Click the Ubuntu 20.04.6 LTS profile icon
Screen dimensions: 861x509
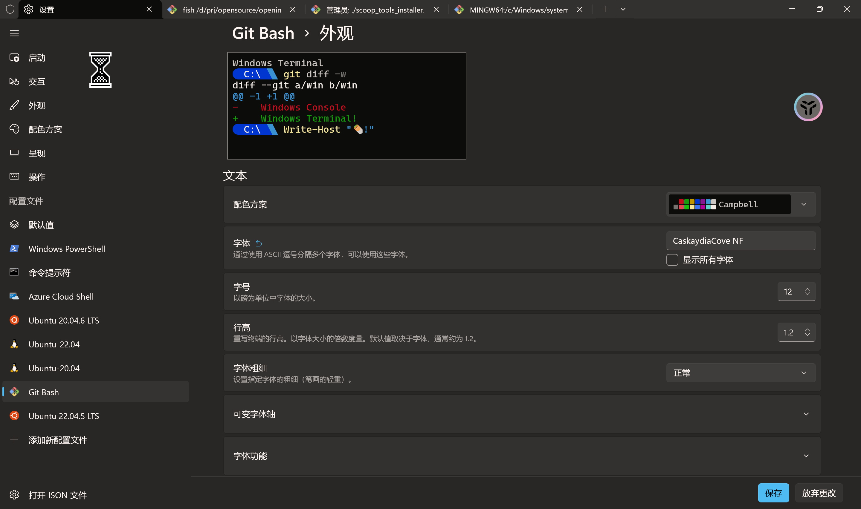pos(14,320)
